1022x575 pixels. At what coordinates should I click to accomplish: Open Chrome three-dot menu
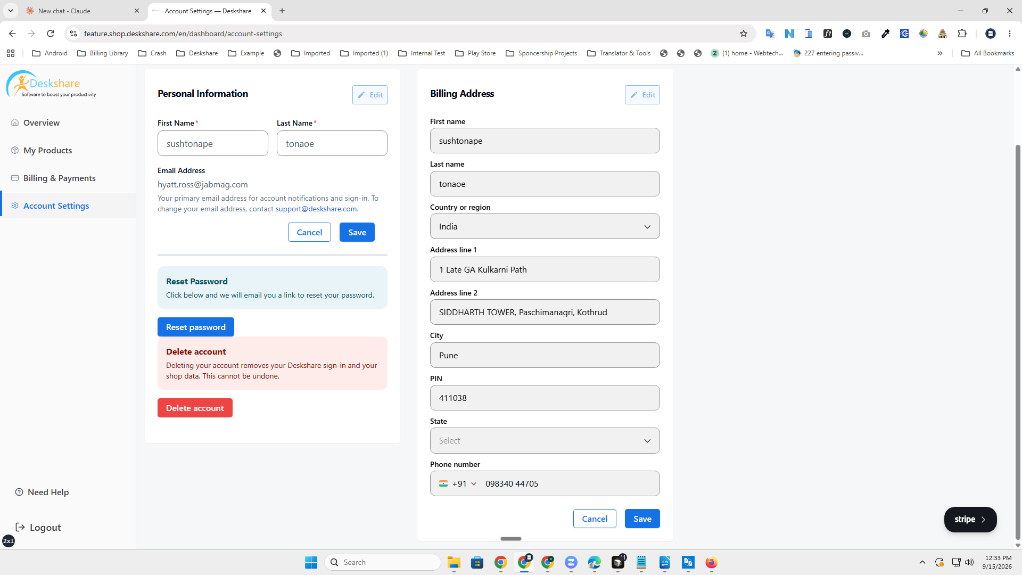1010,34
